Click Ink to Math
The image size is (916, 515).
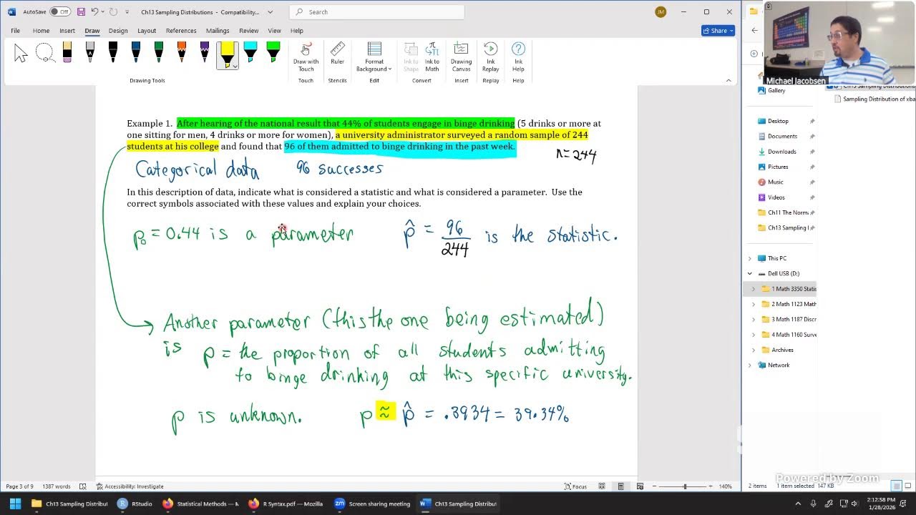[432, 57]
